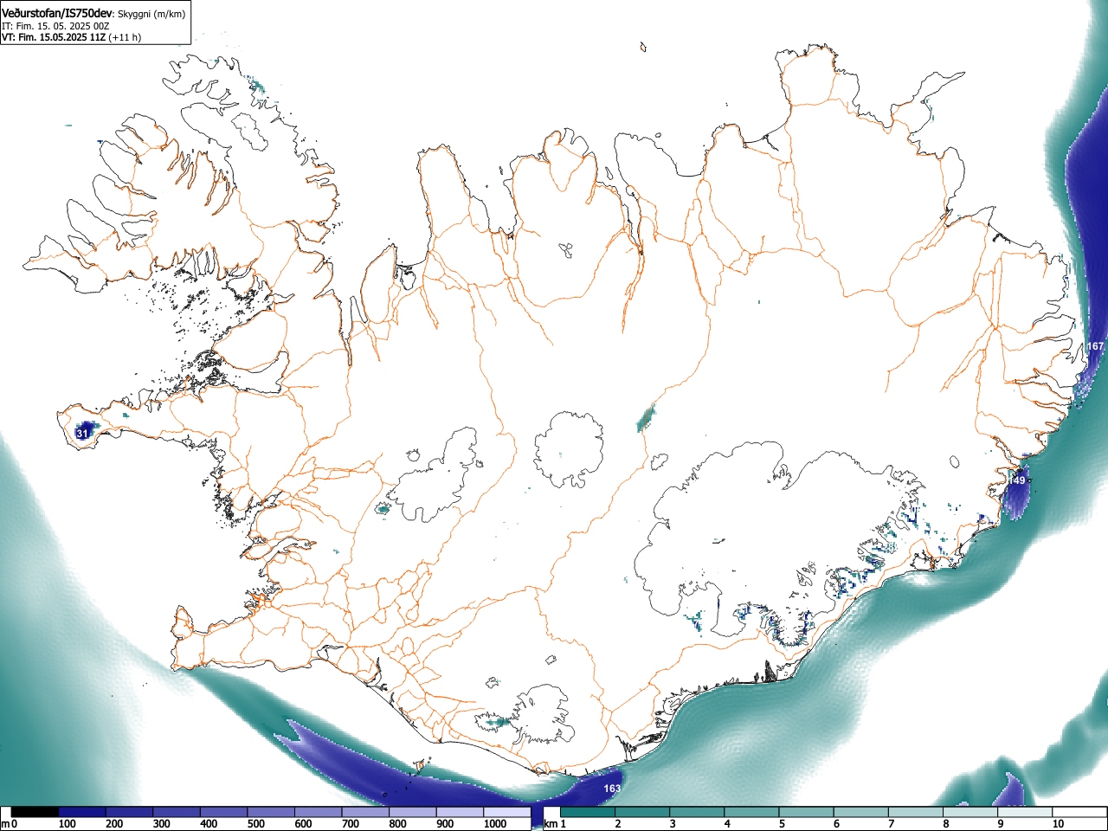The image size is (1108, 831).
Task: Click the Veðurstofan/IS750dev Skyggni title text
Action: (93, 13)
